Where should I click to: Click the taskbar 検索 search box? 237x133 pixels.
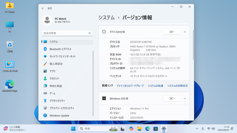pyautogui.click(x=98, y=129)
